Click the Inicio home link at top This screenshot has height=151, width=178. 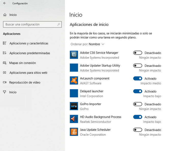tap(13, 15)
